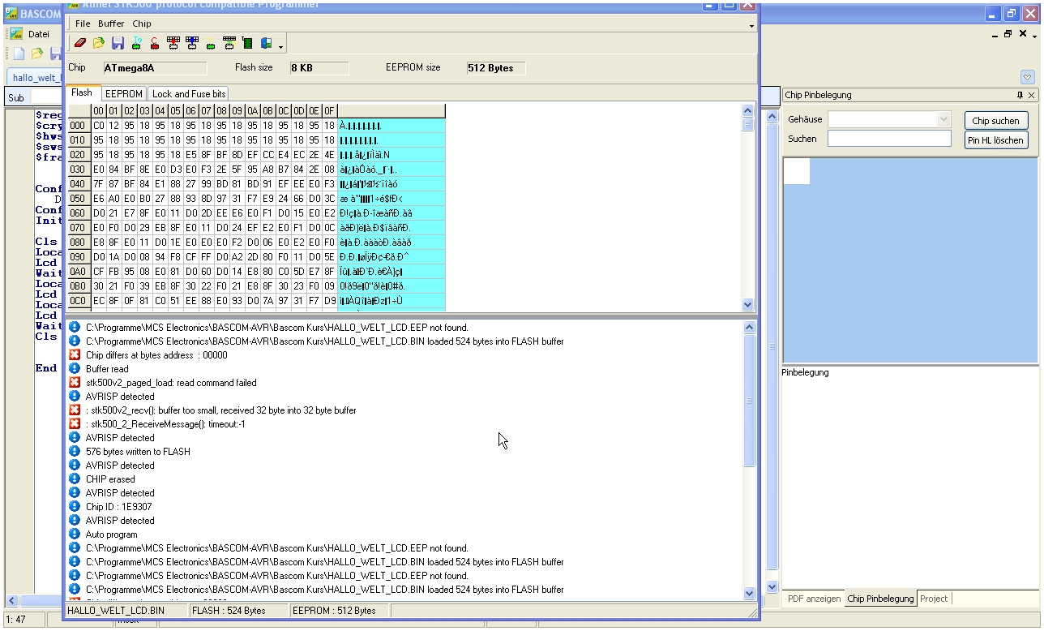
Task: Switch to the Project tab
Action: [934, 599]
